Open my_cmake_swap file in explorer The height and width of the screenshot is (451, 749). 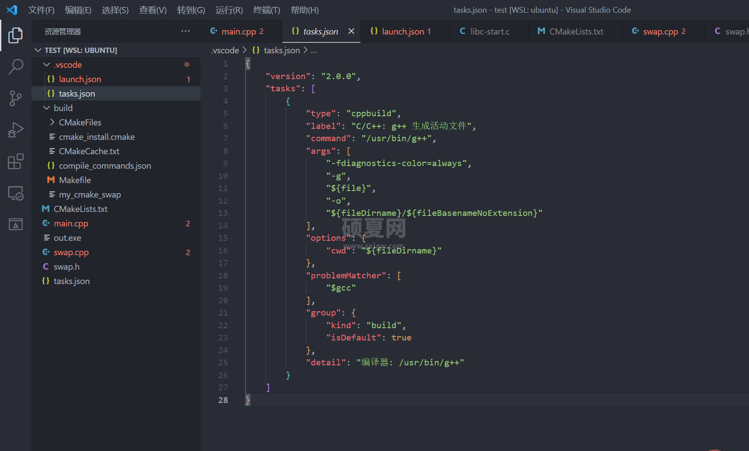click(x=116, y=194)
